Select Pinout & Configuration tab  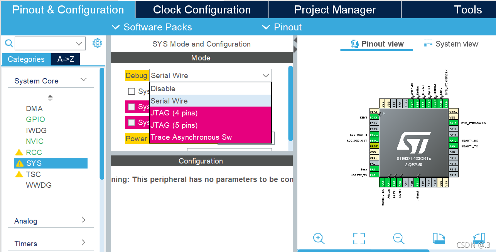coord(68,10)
